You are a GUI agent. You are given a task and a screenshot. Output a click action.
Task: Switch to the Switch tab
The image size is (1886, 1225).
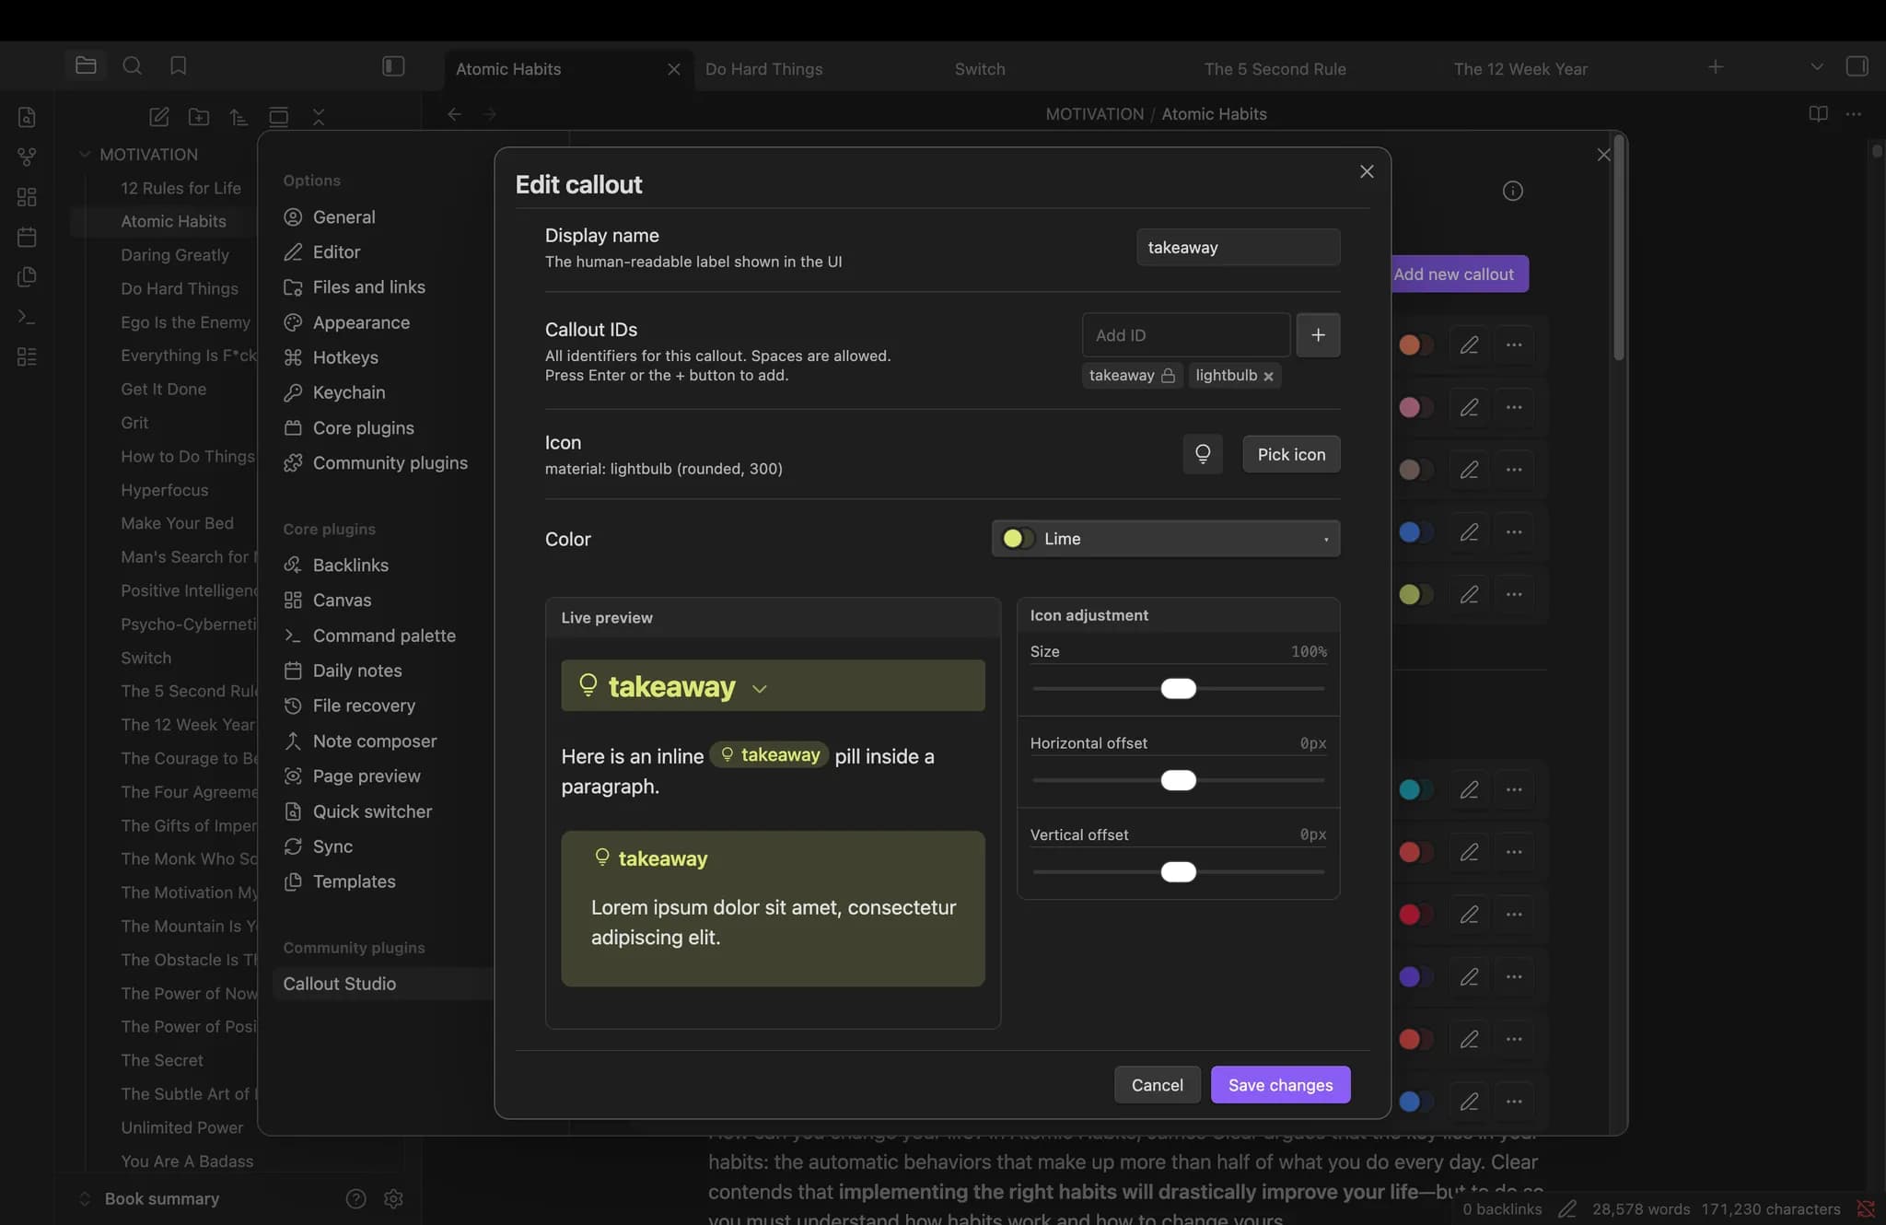(980, 69)
